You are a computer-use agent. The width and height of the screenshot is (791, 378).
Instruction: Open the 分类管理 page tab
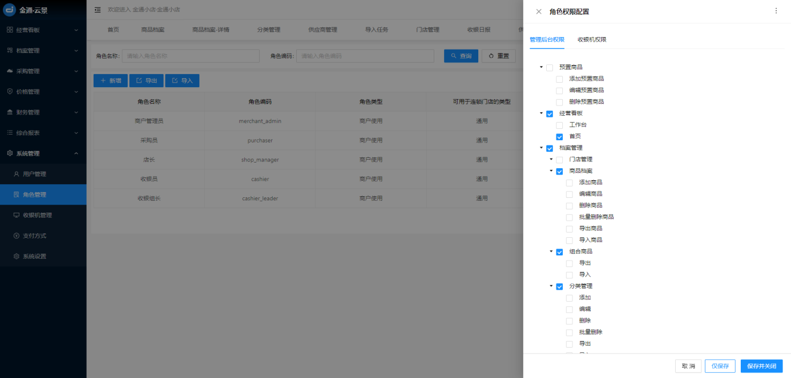tap(268, 30)
